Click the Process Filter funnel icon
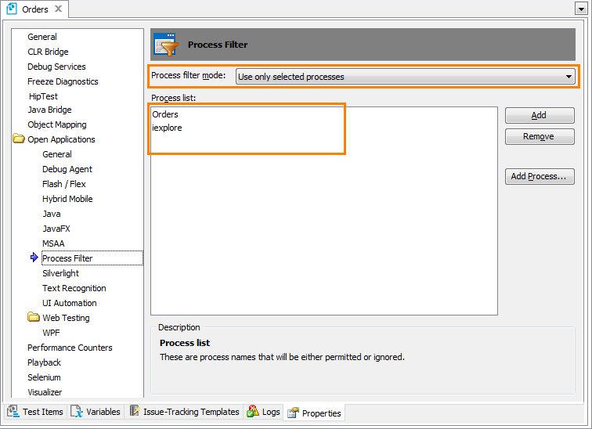Image resolution: width=592 pixels, height=429 pixels. (x=166, y=44)
